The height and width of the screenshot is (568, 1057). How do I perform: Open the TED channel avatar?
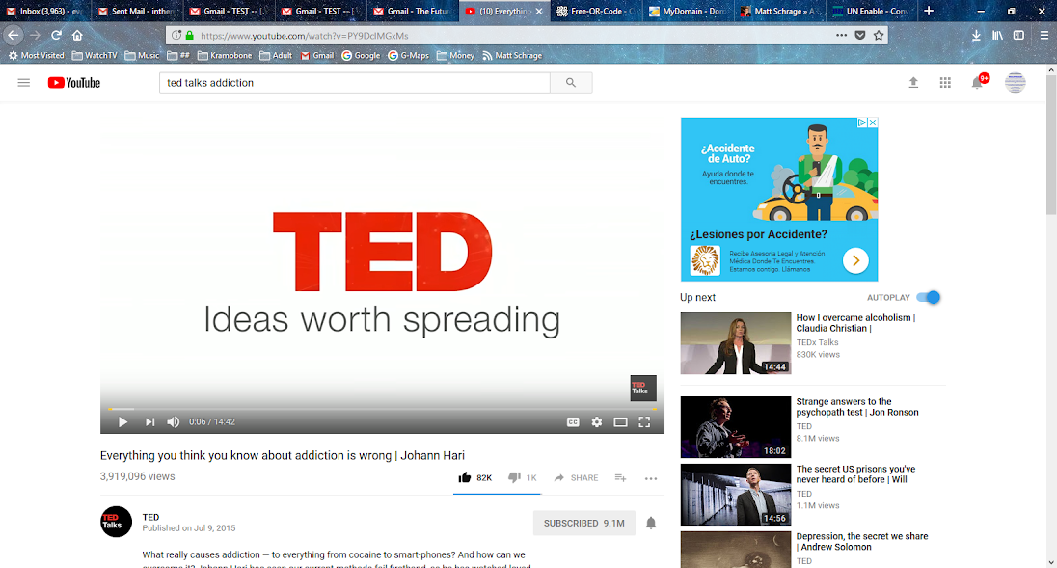[116, 522]
